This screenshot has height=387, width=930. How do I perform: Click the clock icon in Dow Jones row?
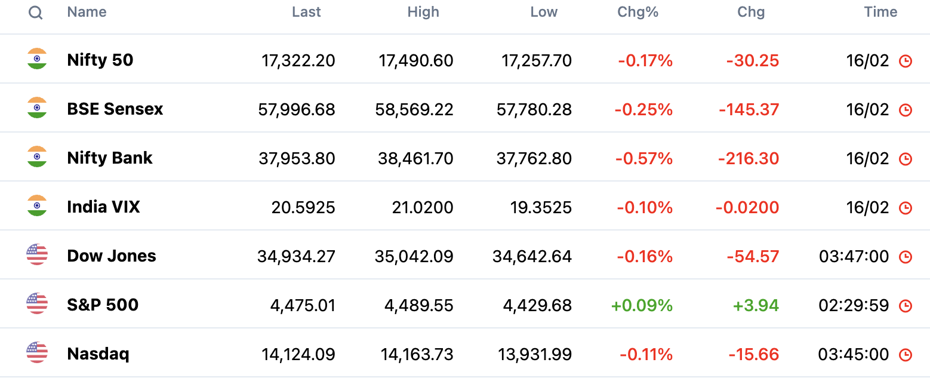click(x=906, y=257)
